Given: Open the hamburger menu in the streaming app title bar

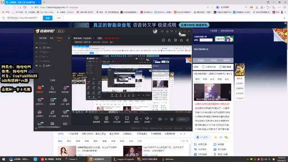Looking at the screenshot, I should click(x=176, y=31).
